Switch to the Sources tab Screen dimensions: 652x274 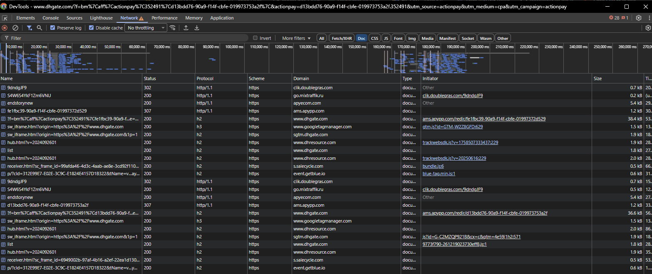click(74, 18)
